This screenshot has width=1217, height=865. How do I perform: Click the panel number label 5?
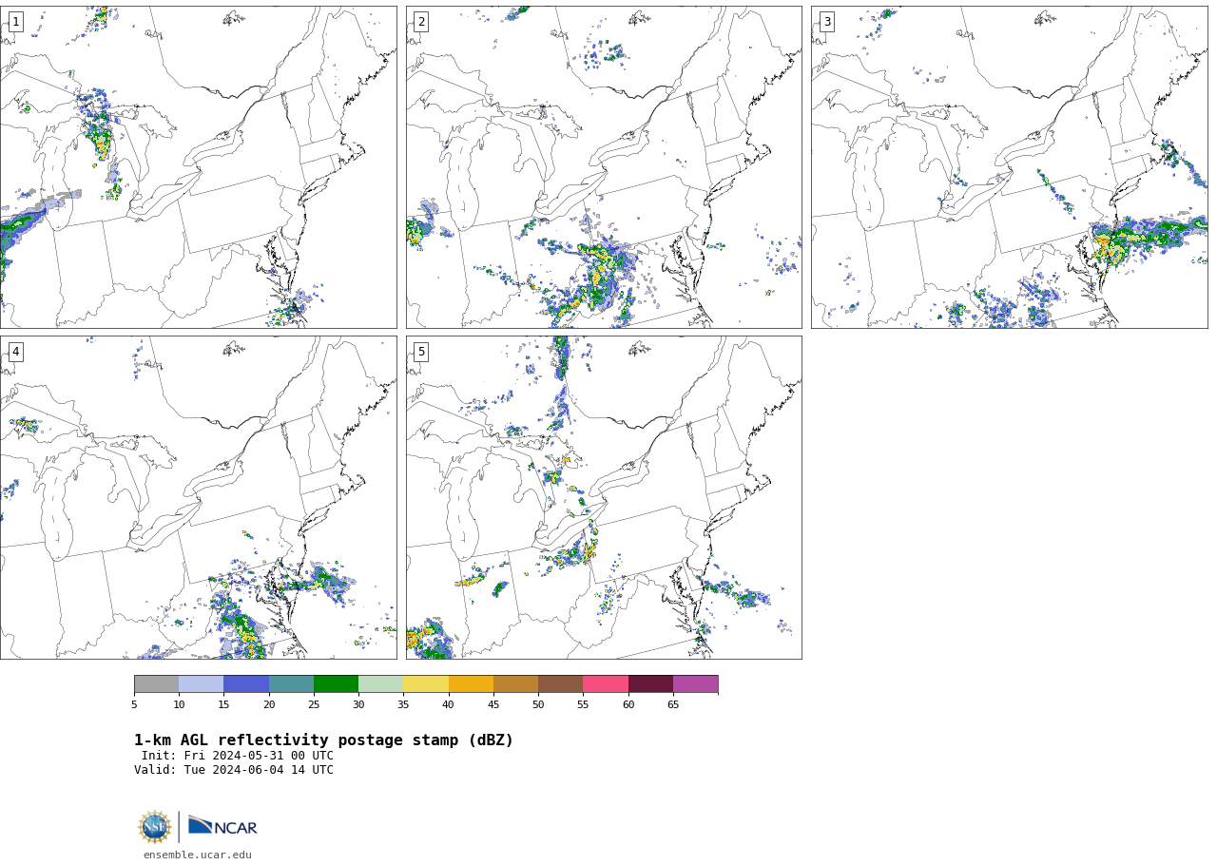[421, 352]
